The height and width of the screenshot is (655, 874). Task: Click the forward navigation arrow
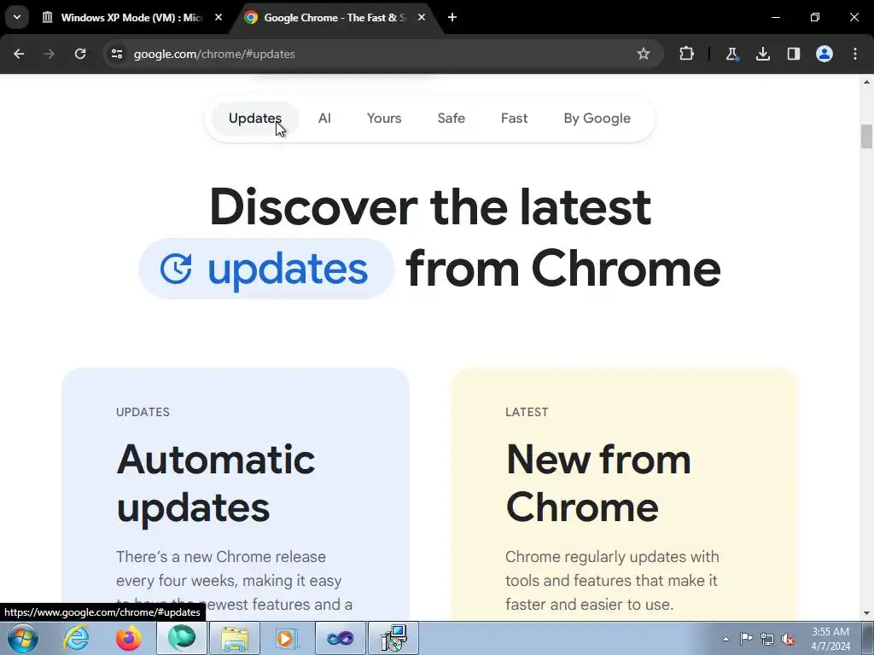tap(49, 54)
